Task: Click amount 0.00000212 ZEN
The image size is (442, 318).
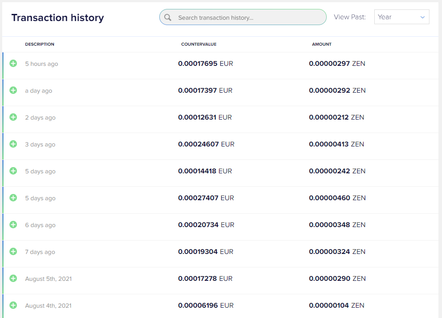Action: pos(337,117)
